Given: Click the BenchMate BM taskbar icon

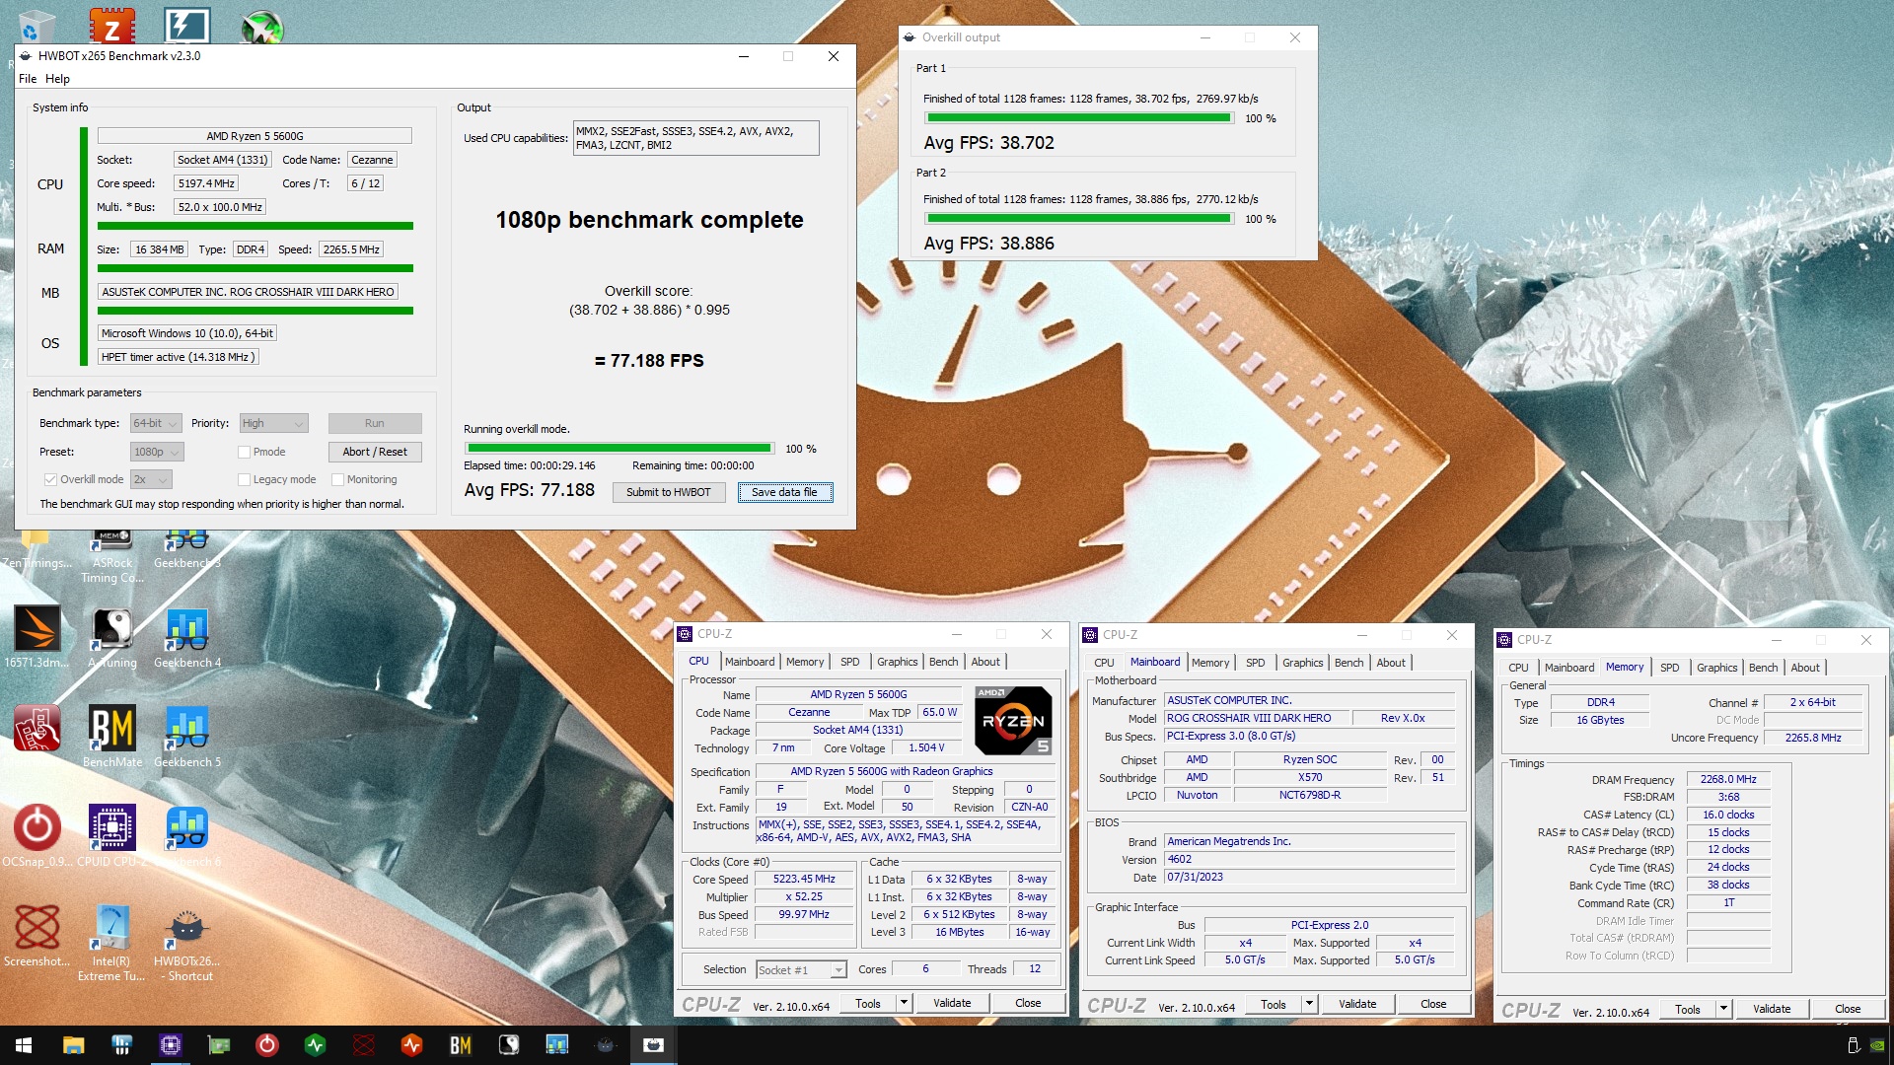Looking at the screenshot, I should coord(460,1045).
